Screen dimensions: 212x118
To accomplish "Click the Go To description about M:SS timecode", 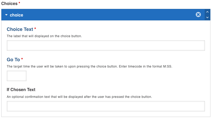I will (89, 66).
